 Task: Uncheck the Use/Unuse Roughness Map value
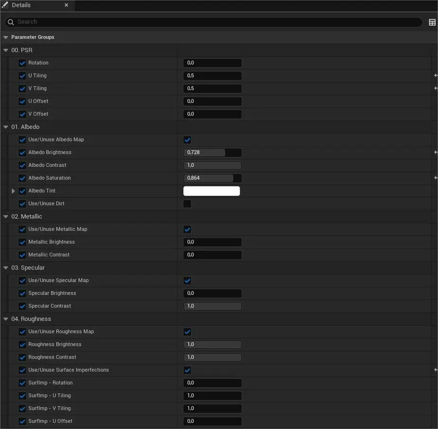coord(187,332)
